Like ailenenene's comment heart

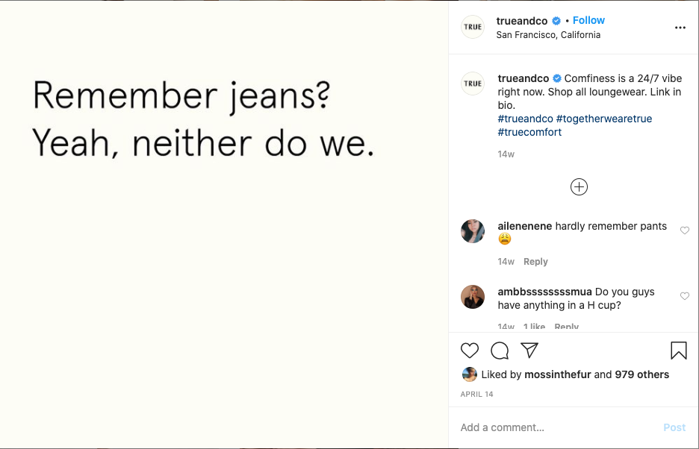[x=684, y=231]
